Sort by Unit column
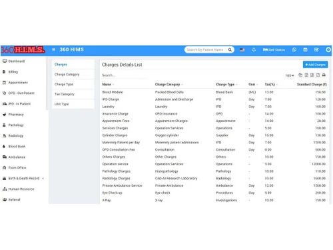The image size is (333, 250). point(253,85)
